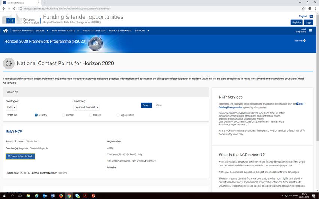
Task: Open the Function dropdown showing Legal and Financial
Action: (x=86, y=108)
